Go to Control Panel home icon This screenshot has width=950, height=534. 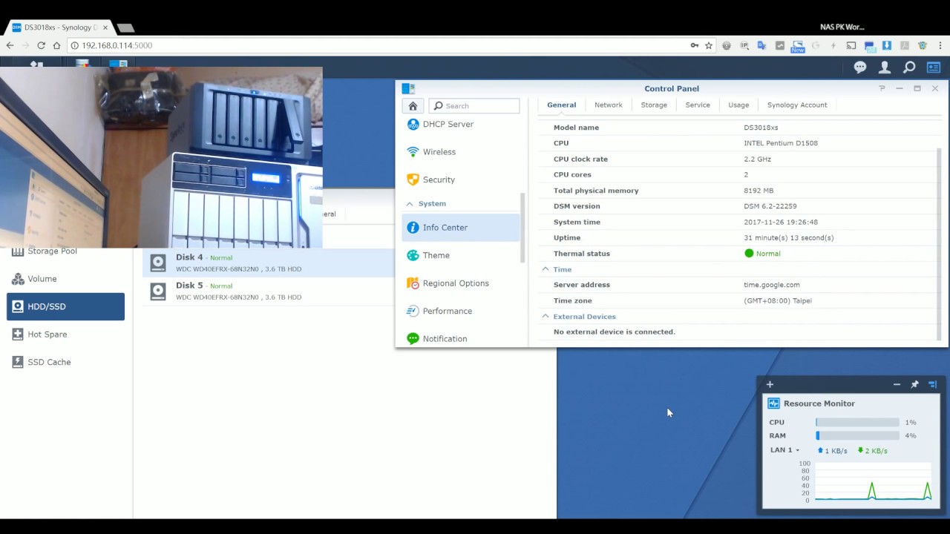pos(413,106)
